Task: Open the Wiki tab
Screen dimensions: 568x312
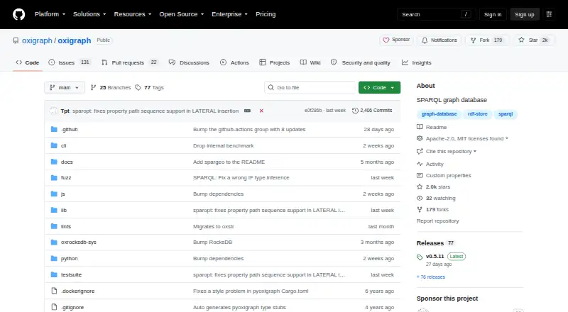Action: point(310,62)
